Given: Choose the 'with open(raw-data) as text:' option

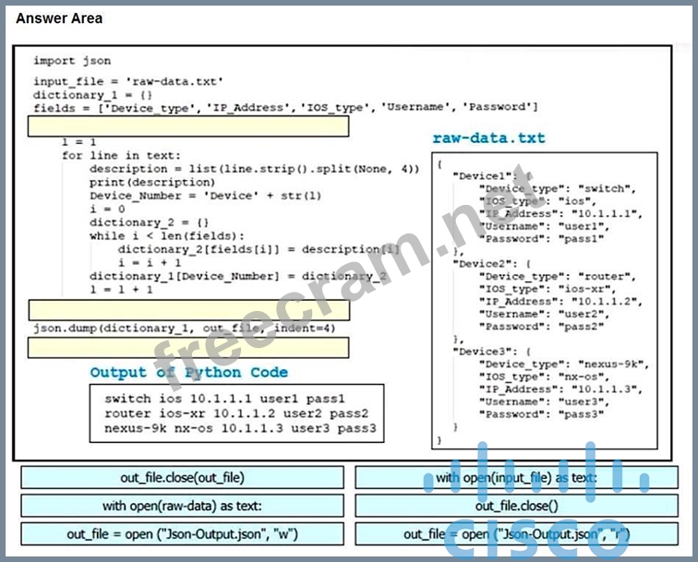Looking at the screenshot, I should click(x=182, y=506).
